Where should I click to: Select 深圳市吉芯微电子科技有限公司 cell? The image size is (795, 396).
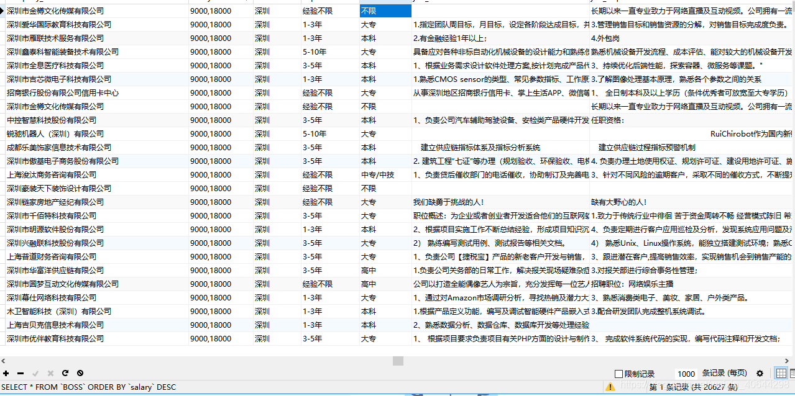click(x=96, y=79)
